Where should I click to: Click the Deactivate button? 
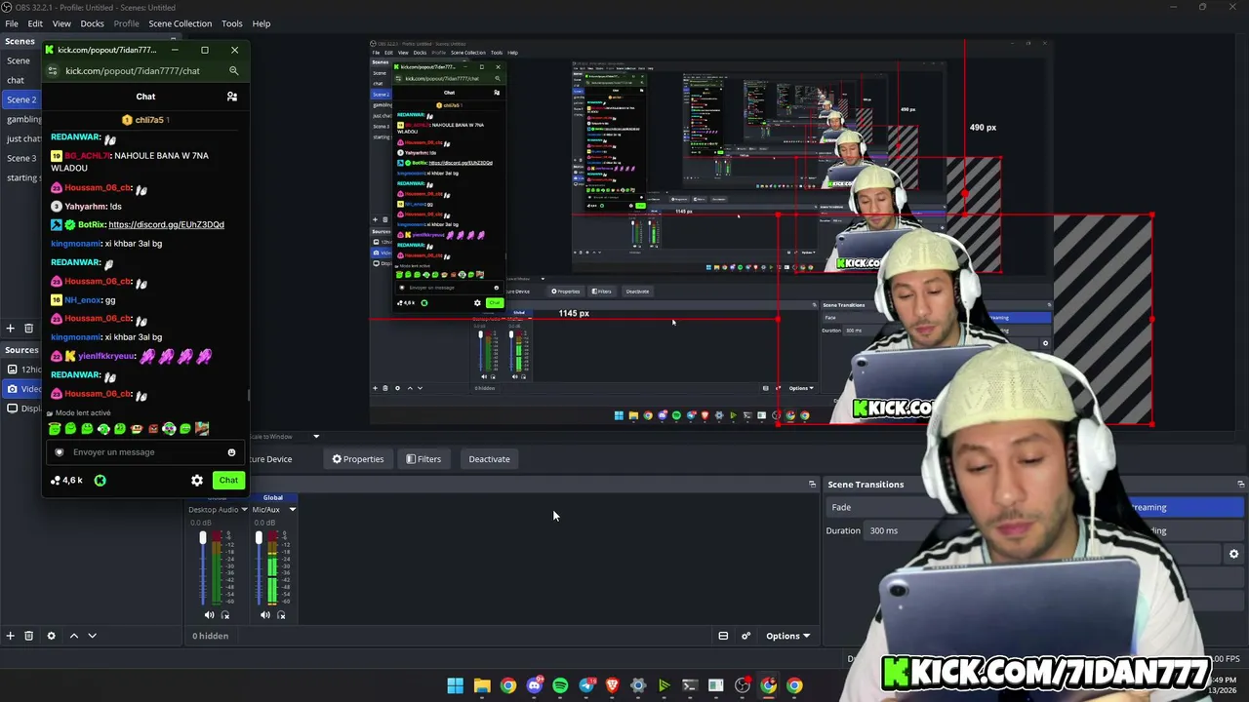point(489,459)
